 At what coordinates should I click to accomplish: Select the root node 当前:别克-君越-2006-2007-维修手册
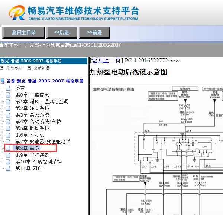[45, 81]
